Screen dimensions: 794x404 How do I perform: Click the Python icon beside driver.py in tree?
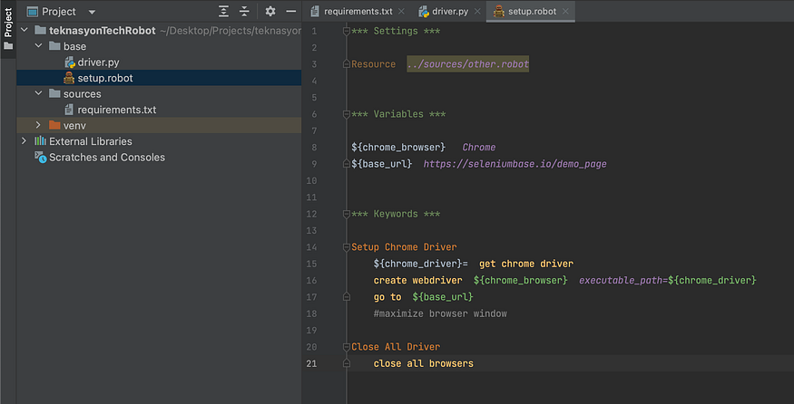click(x=69, y=62)
